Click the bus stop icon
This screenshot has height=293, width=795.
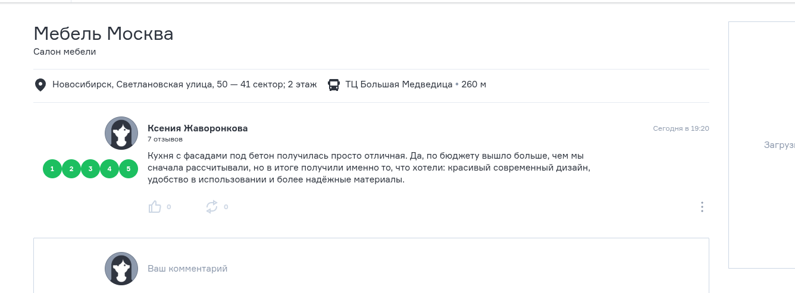334,85
